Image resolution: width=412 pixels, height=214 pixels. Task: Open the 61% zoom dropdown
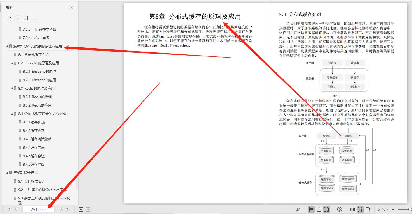[x=383, y=209]
